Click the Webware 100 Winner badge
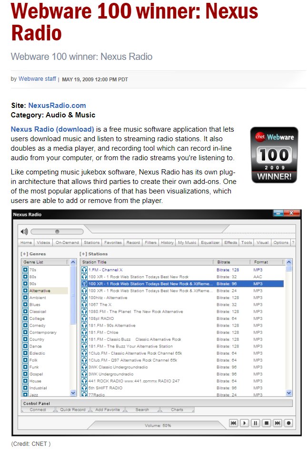This screenshot has width=307, height=453. coord(274,155)
